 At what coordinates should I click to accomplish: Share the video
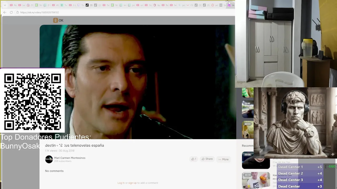tap(207, 159)
